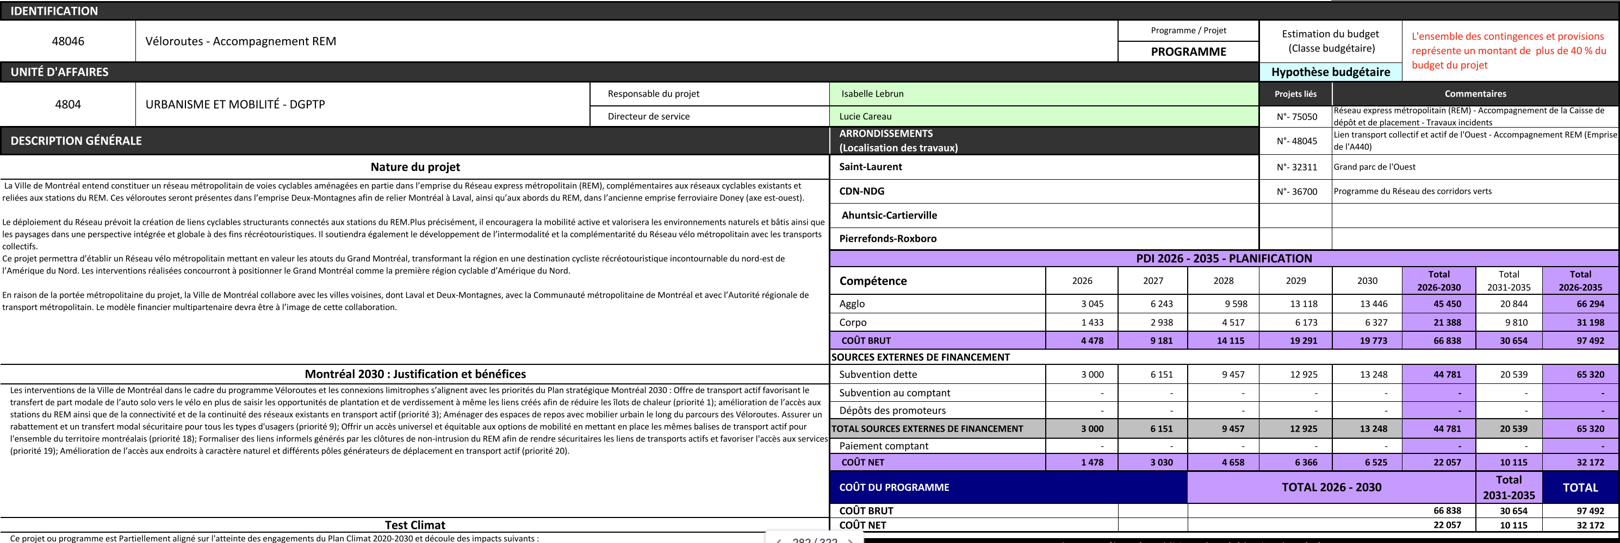This screenshot has width=1620, height=543.
Task: Click the Montréal 2030 justification heading
Action: [415, 374]
